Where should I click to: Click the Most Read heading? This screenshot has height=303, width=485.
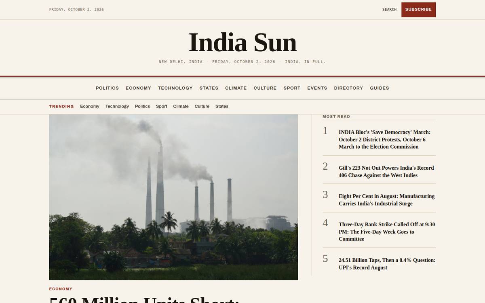click(x=336, y=116)
